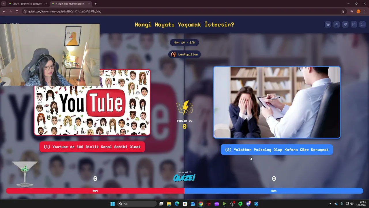Open Discord from the taskbar

pyautogui.click(x=248, y=204)
